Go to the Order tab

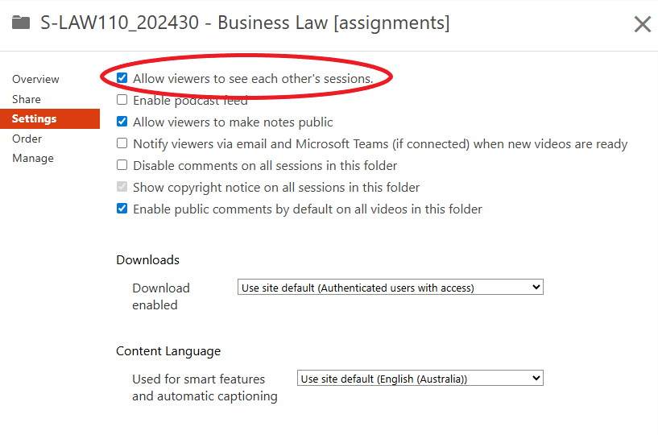(x=27, y=139)
